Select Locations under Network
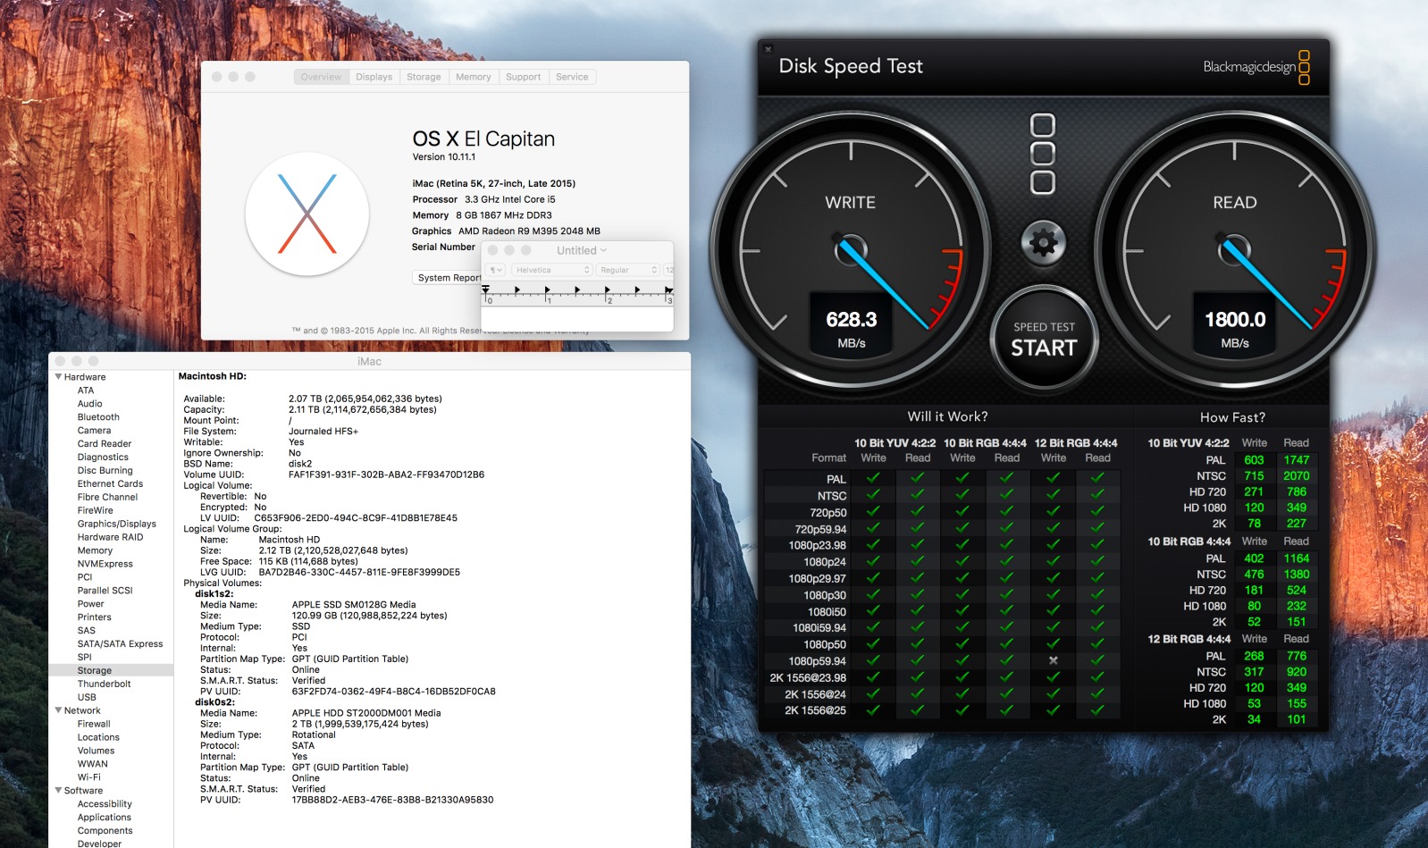Screen dimensions: 1428x848 coord(98,738)
